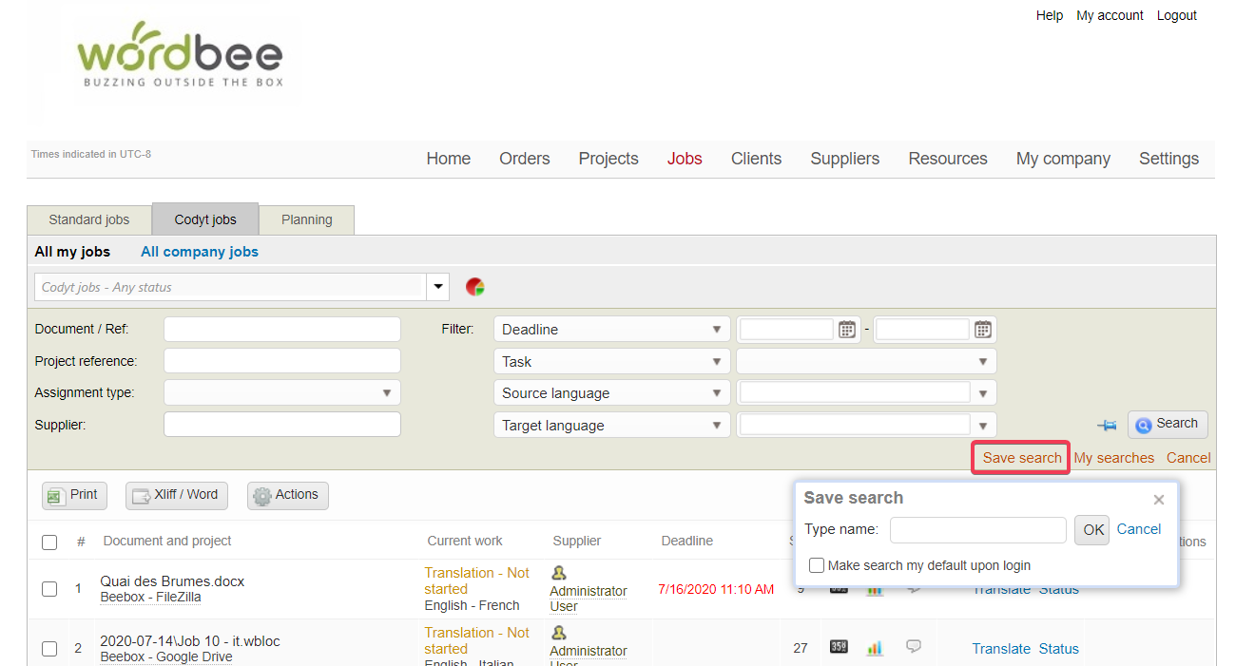Open word count icon for job 2
This screenshot has height=666, width=1255.
(x=839, y=648)
